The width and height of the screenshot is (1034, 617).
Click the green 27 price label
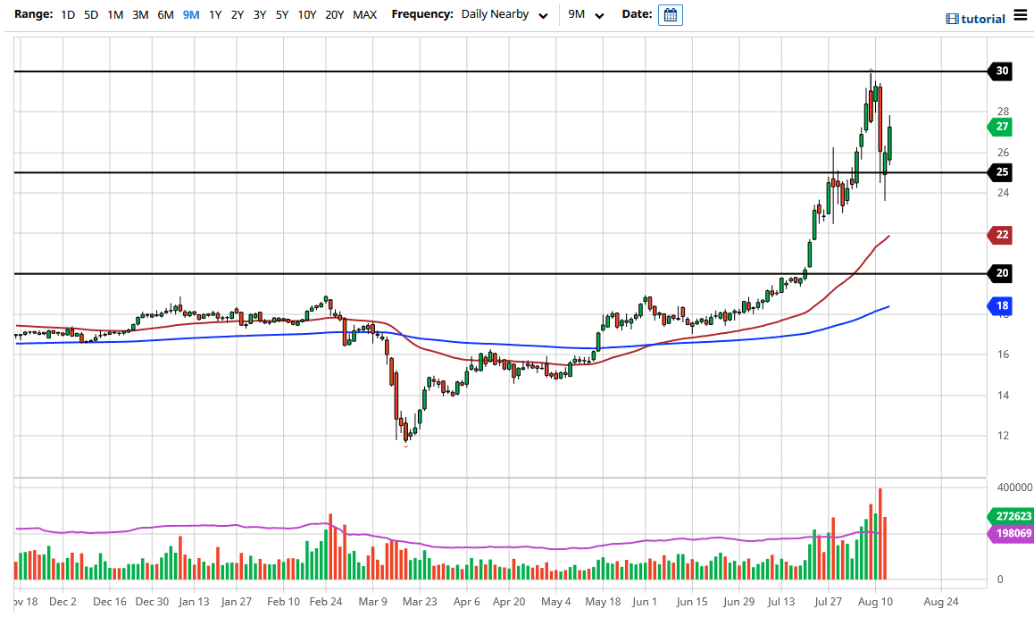pyautogui.click(x=1002, y=127)
